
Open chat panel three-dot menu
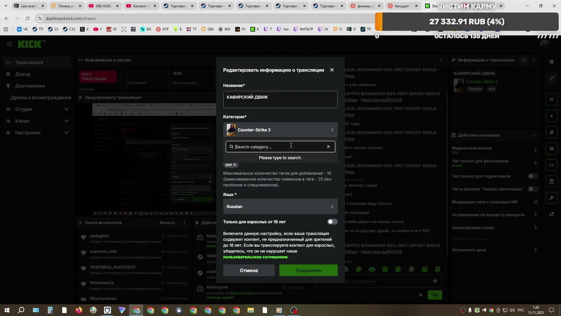[441, 60]
